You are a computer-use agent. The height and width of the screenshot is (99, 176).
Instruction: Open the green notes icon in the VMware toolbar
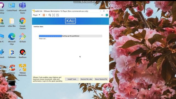(107, 15)
